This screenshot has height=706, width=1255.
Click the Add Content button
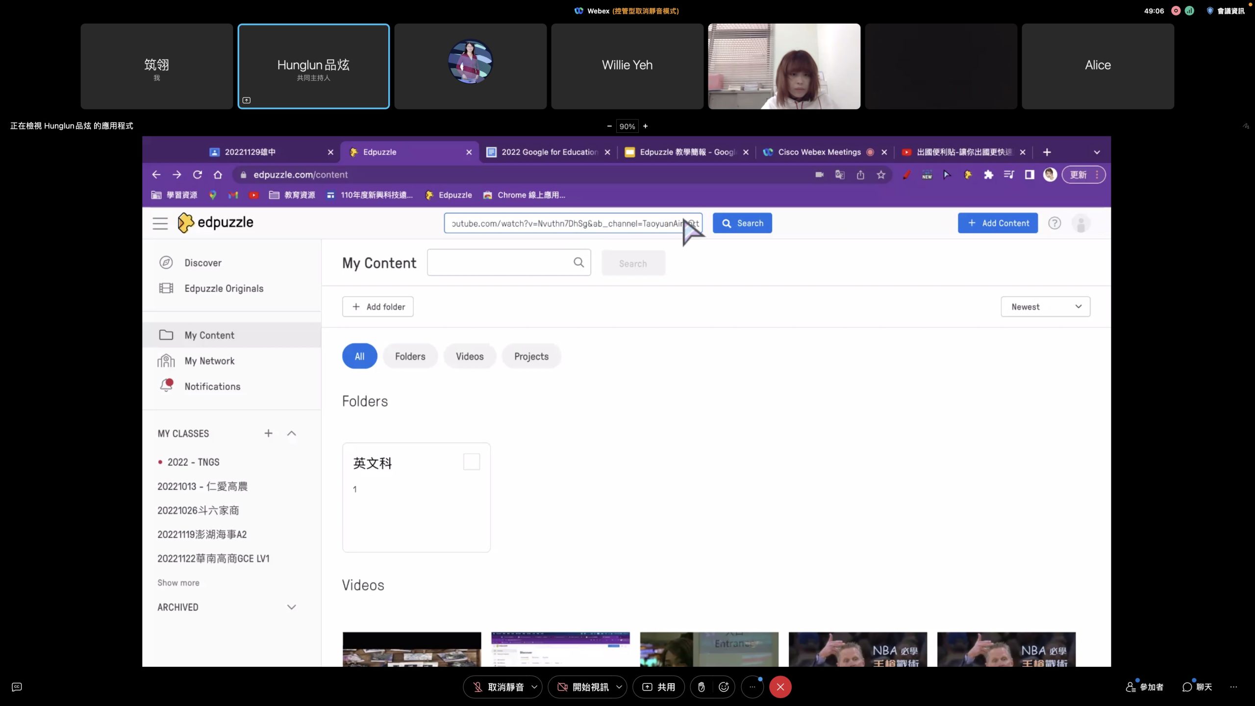998,223
